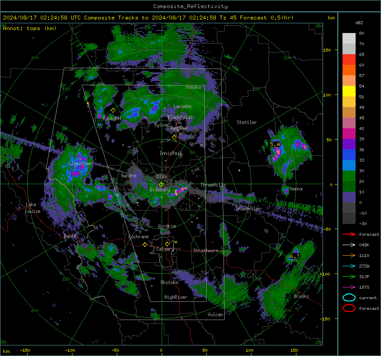Click the white 04DK arrow icon
Image resolution: width=381 pixels, height=356 pixels.
(349, 245)
